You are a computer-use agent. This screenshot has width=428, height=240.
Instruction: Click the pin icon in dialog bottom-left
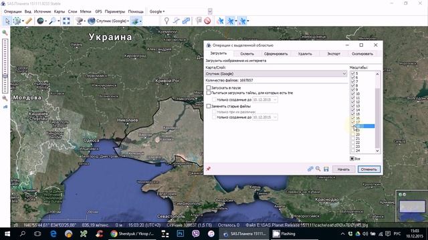click(x=209, y=169)
